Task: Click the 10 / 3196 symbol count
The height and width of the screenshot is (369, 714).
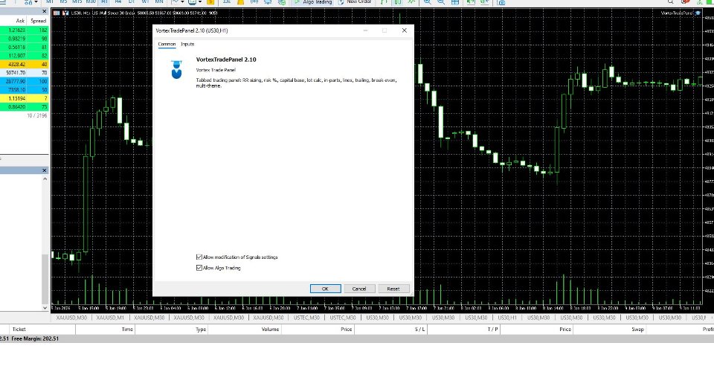Action: [x=36, y=116]
